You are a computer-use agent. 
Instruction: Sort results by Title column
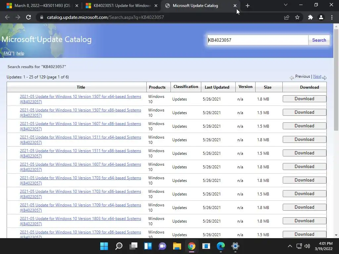coord(81,87)
